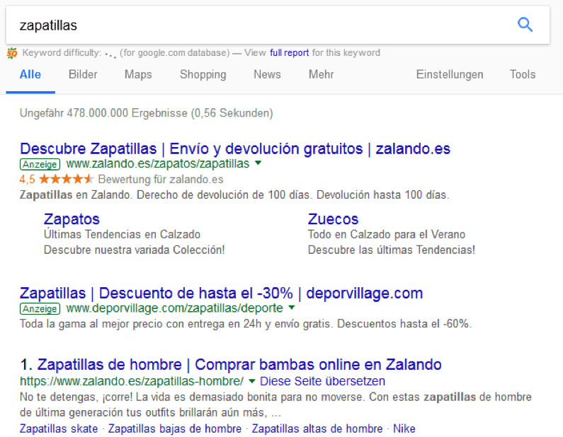The width and height of the screenshot is (563, 437).
Task: Click the www.deporvillage.com/zapatillas/deporte URL text
Action: click(x=174, y=308)
